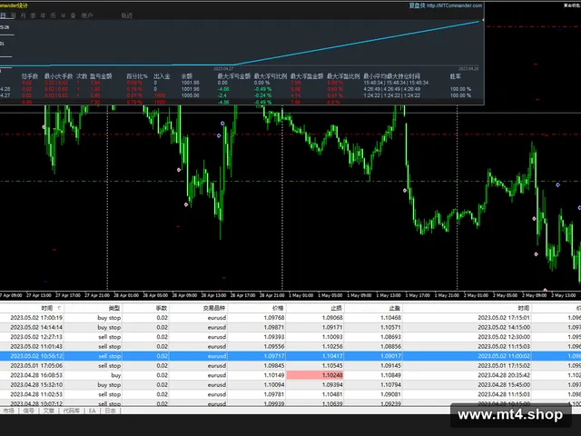Screen dimensions: 581x436
Task: Click the 胜率 win rate column header
Action: point(456,76)
